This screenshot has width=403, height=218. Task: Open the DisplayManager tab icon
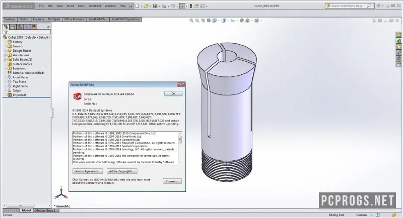[34, 27]
